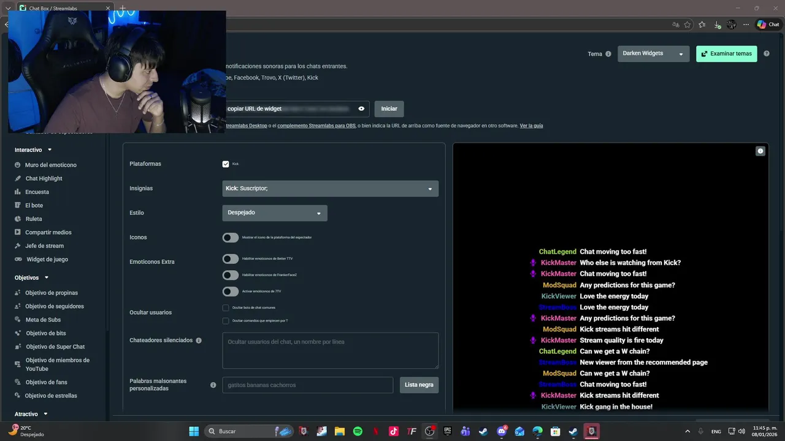Open Insignias Kick: Suscriptor dropdown
Viewport: 785px width, 441px height.
pyautogui.click(x=330, y=189)
